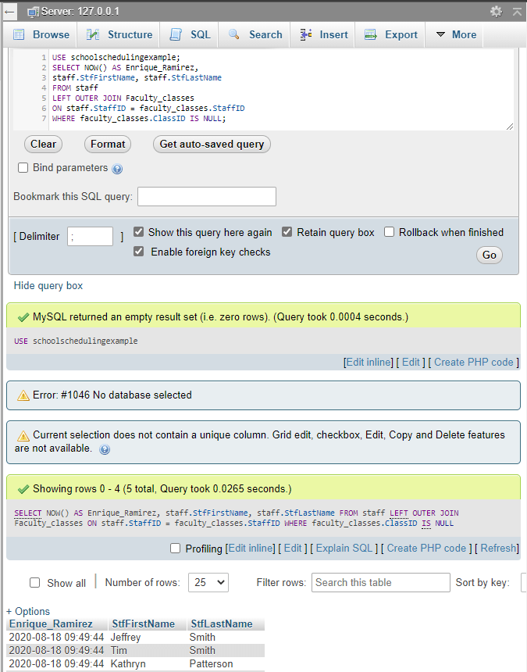This screenshot has width=527, height=672.
Task: Focus the Bookmark this SQL query field
Action: click(x=207, y=196)
